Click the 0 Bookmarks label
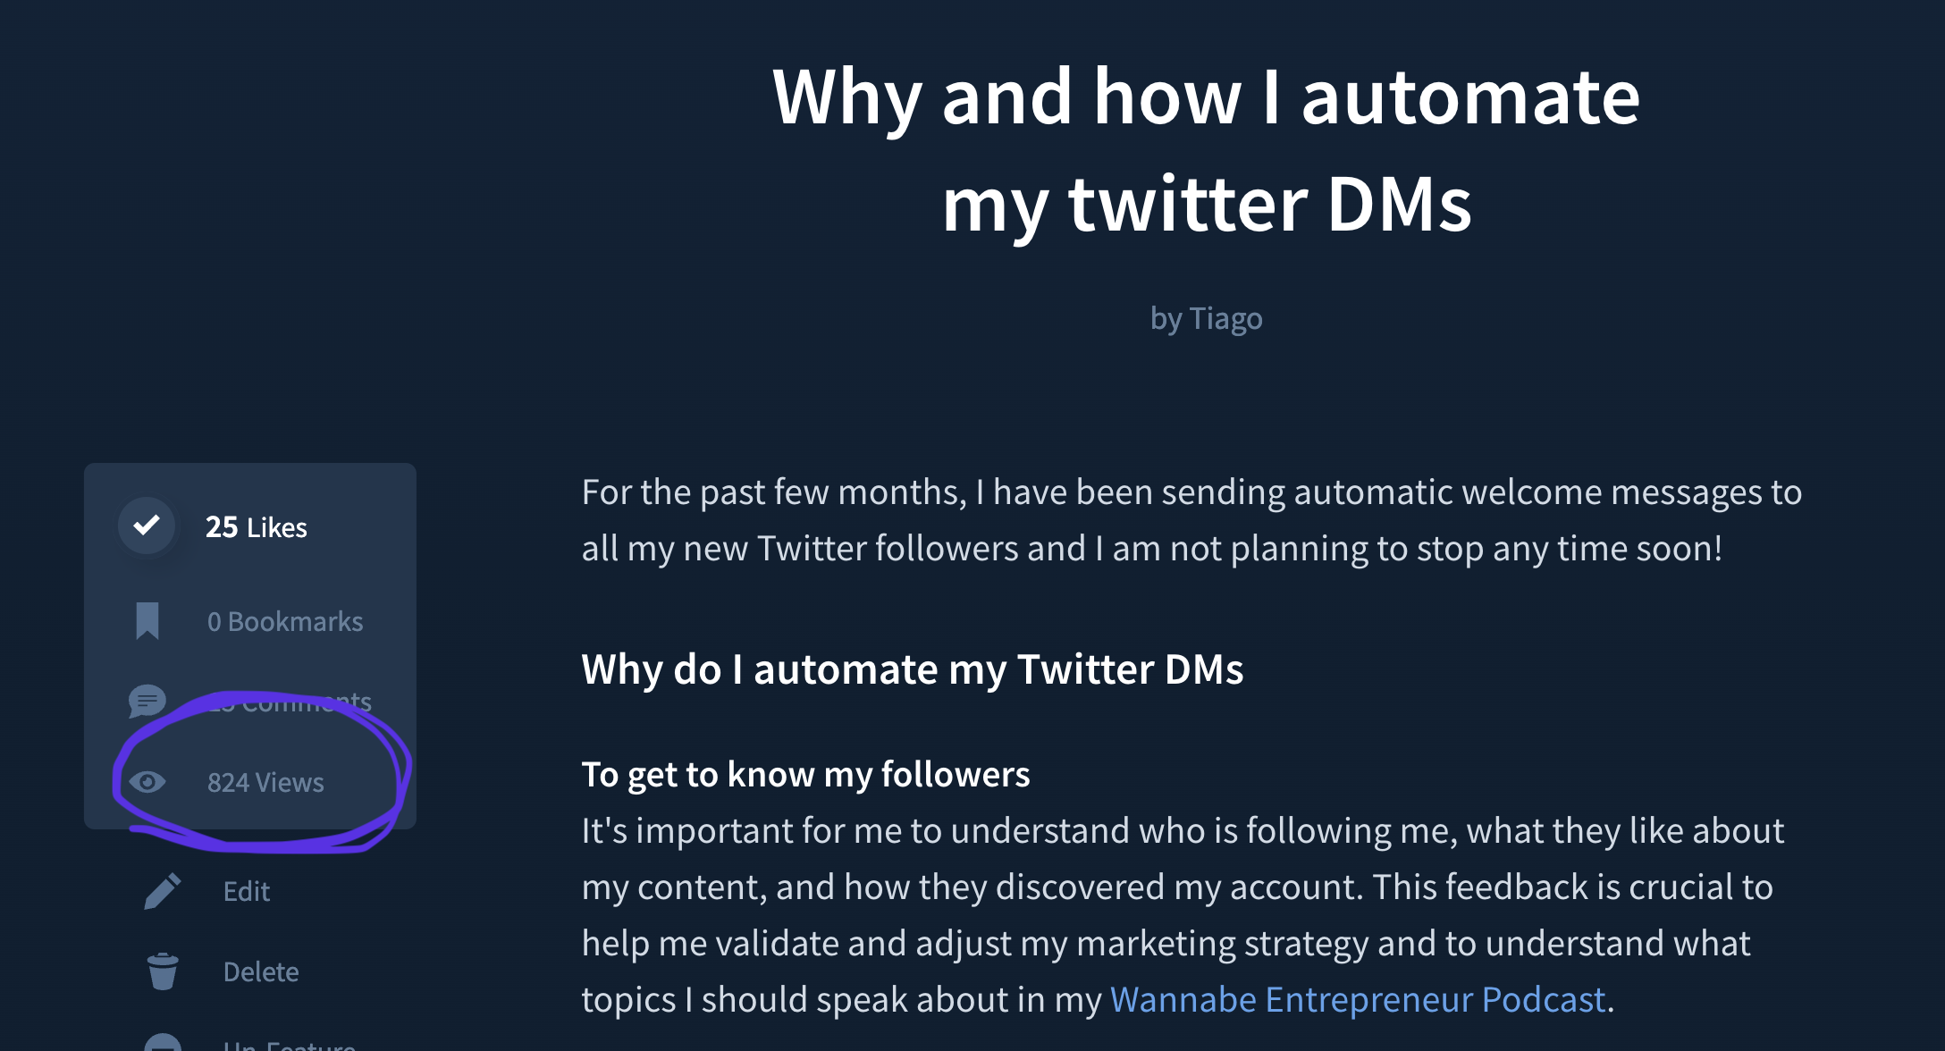This screenshot has width=1945, height=1051. 285,621
